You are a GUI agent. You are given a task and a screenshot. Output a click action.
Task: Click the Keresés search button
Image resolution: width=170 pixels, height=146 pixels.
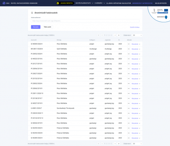(x=36, y=27)
